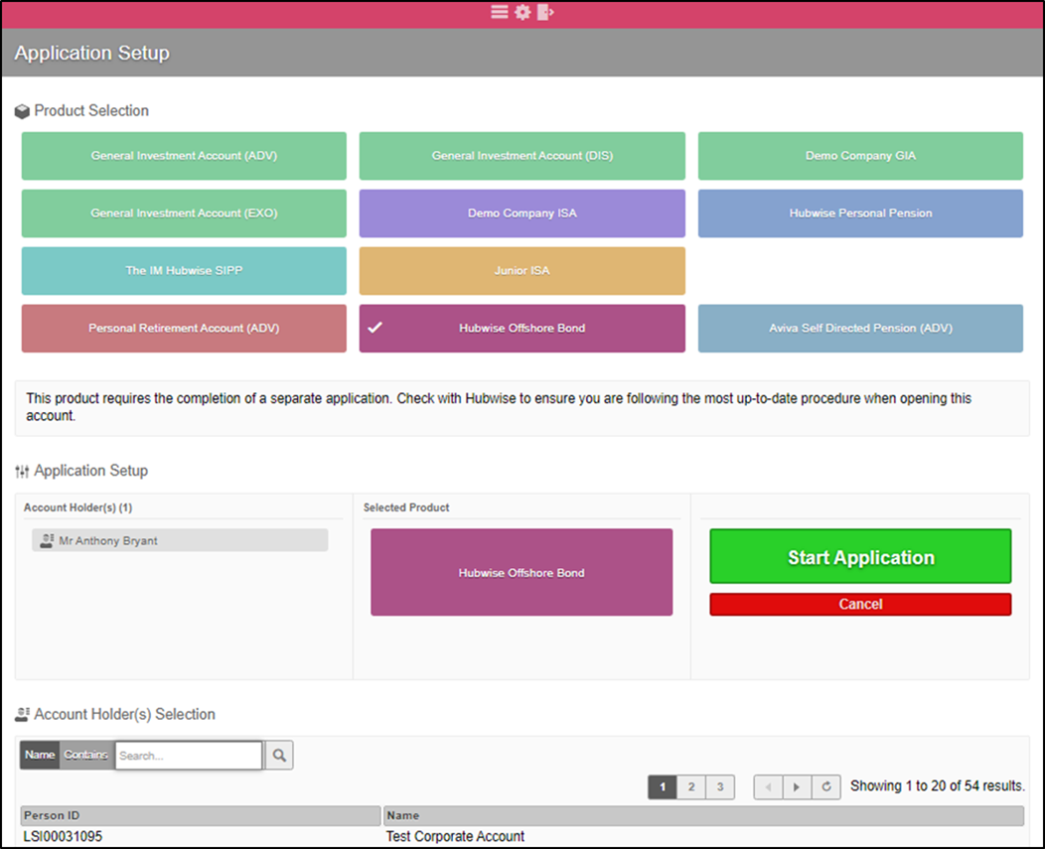Open the Contains filter operator dropdown
The height and width of the screenshot is (849, 1045).
tap(86, 755)
